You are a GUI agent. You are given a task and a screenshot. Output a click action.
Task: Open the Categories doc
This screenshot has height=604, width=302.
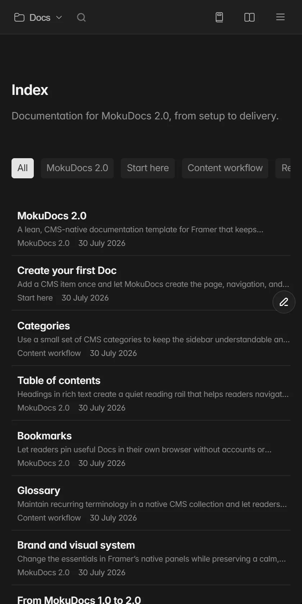[151, 339]
